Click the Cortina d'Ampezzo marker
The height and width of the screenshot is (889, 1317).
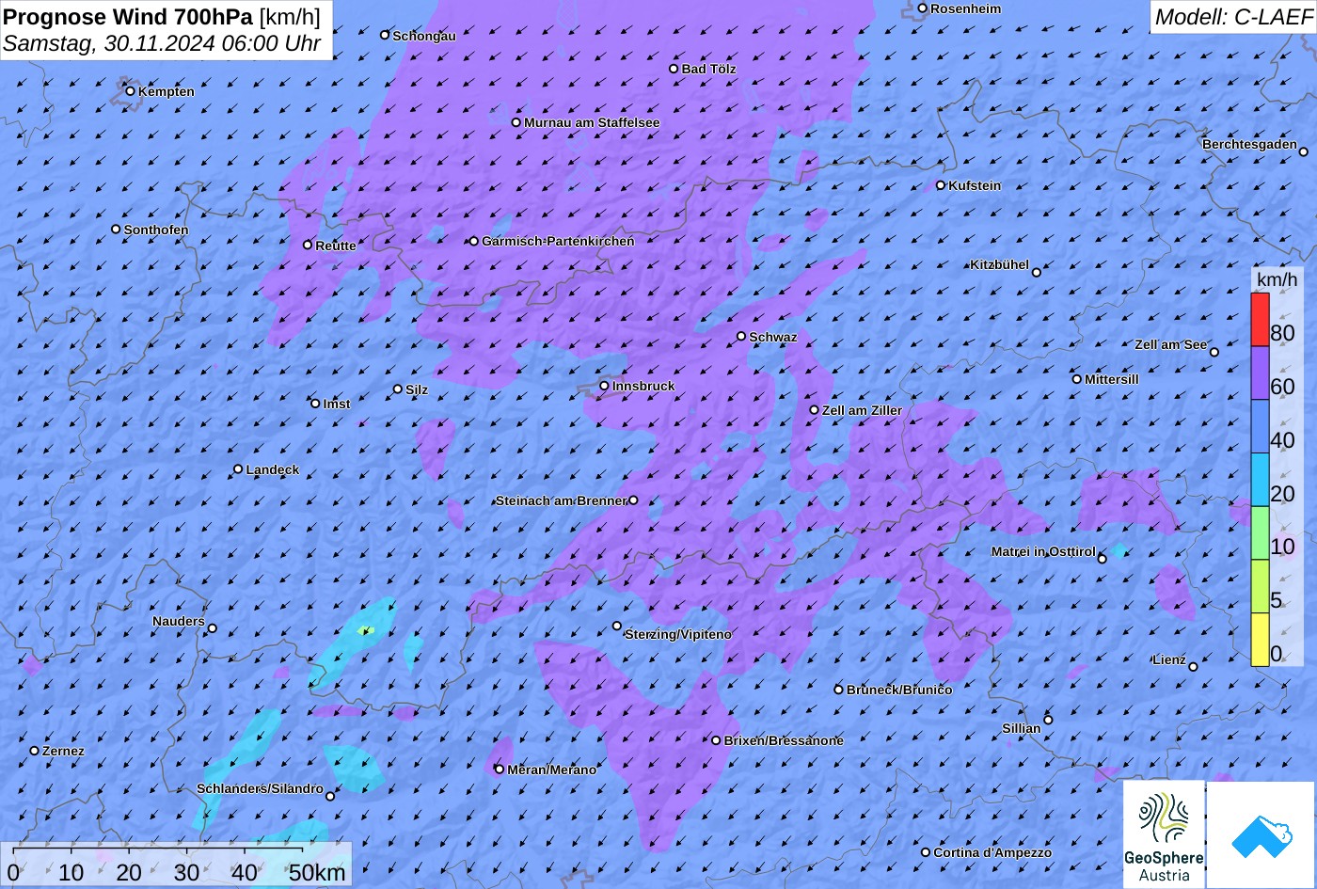click(x=926, y=852)
